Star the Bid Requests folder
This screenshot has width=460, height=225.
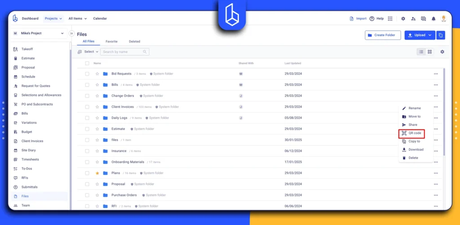97,74
